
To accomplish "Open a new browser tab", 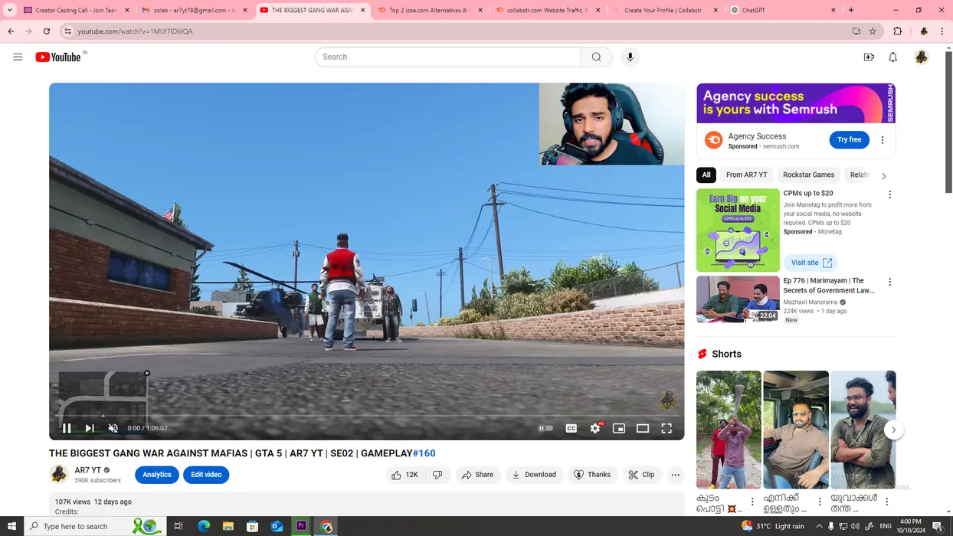I will [851, 10].
